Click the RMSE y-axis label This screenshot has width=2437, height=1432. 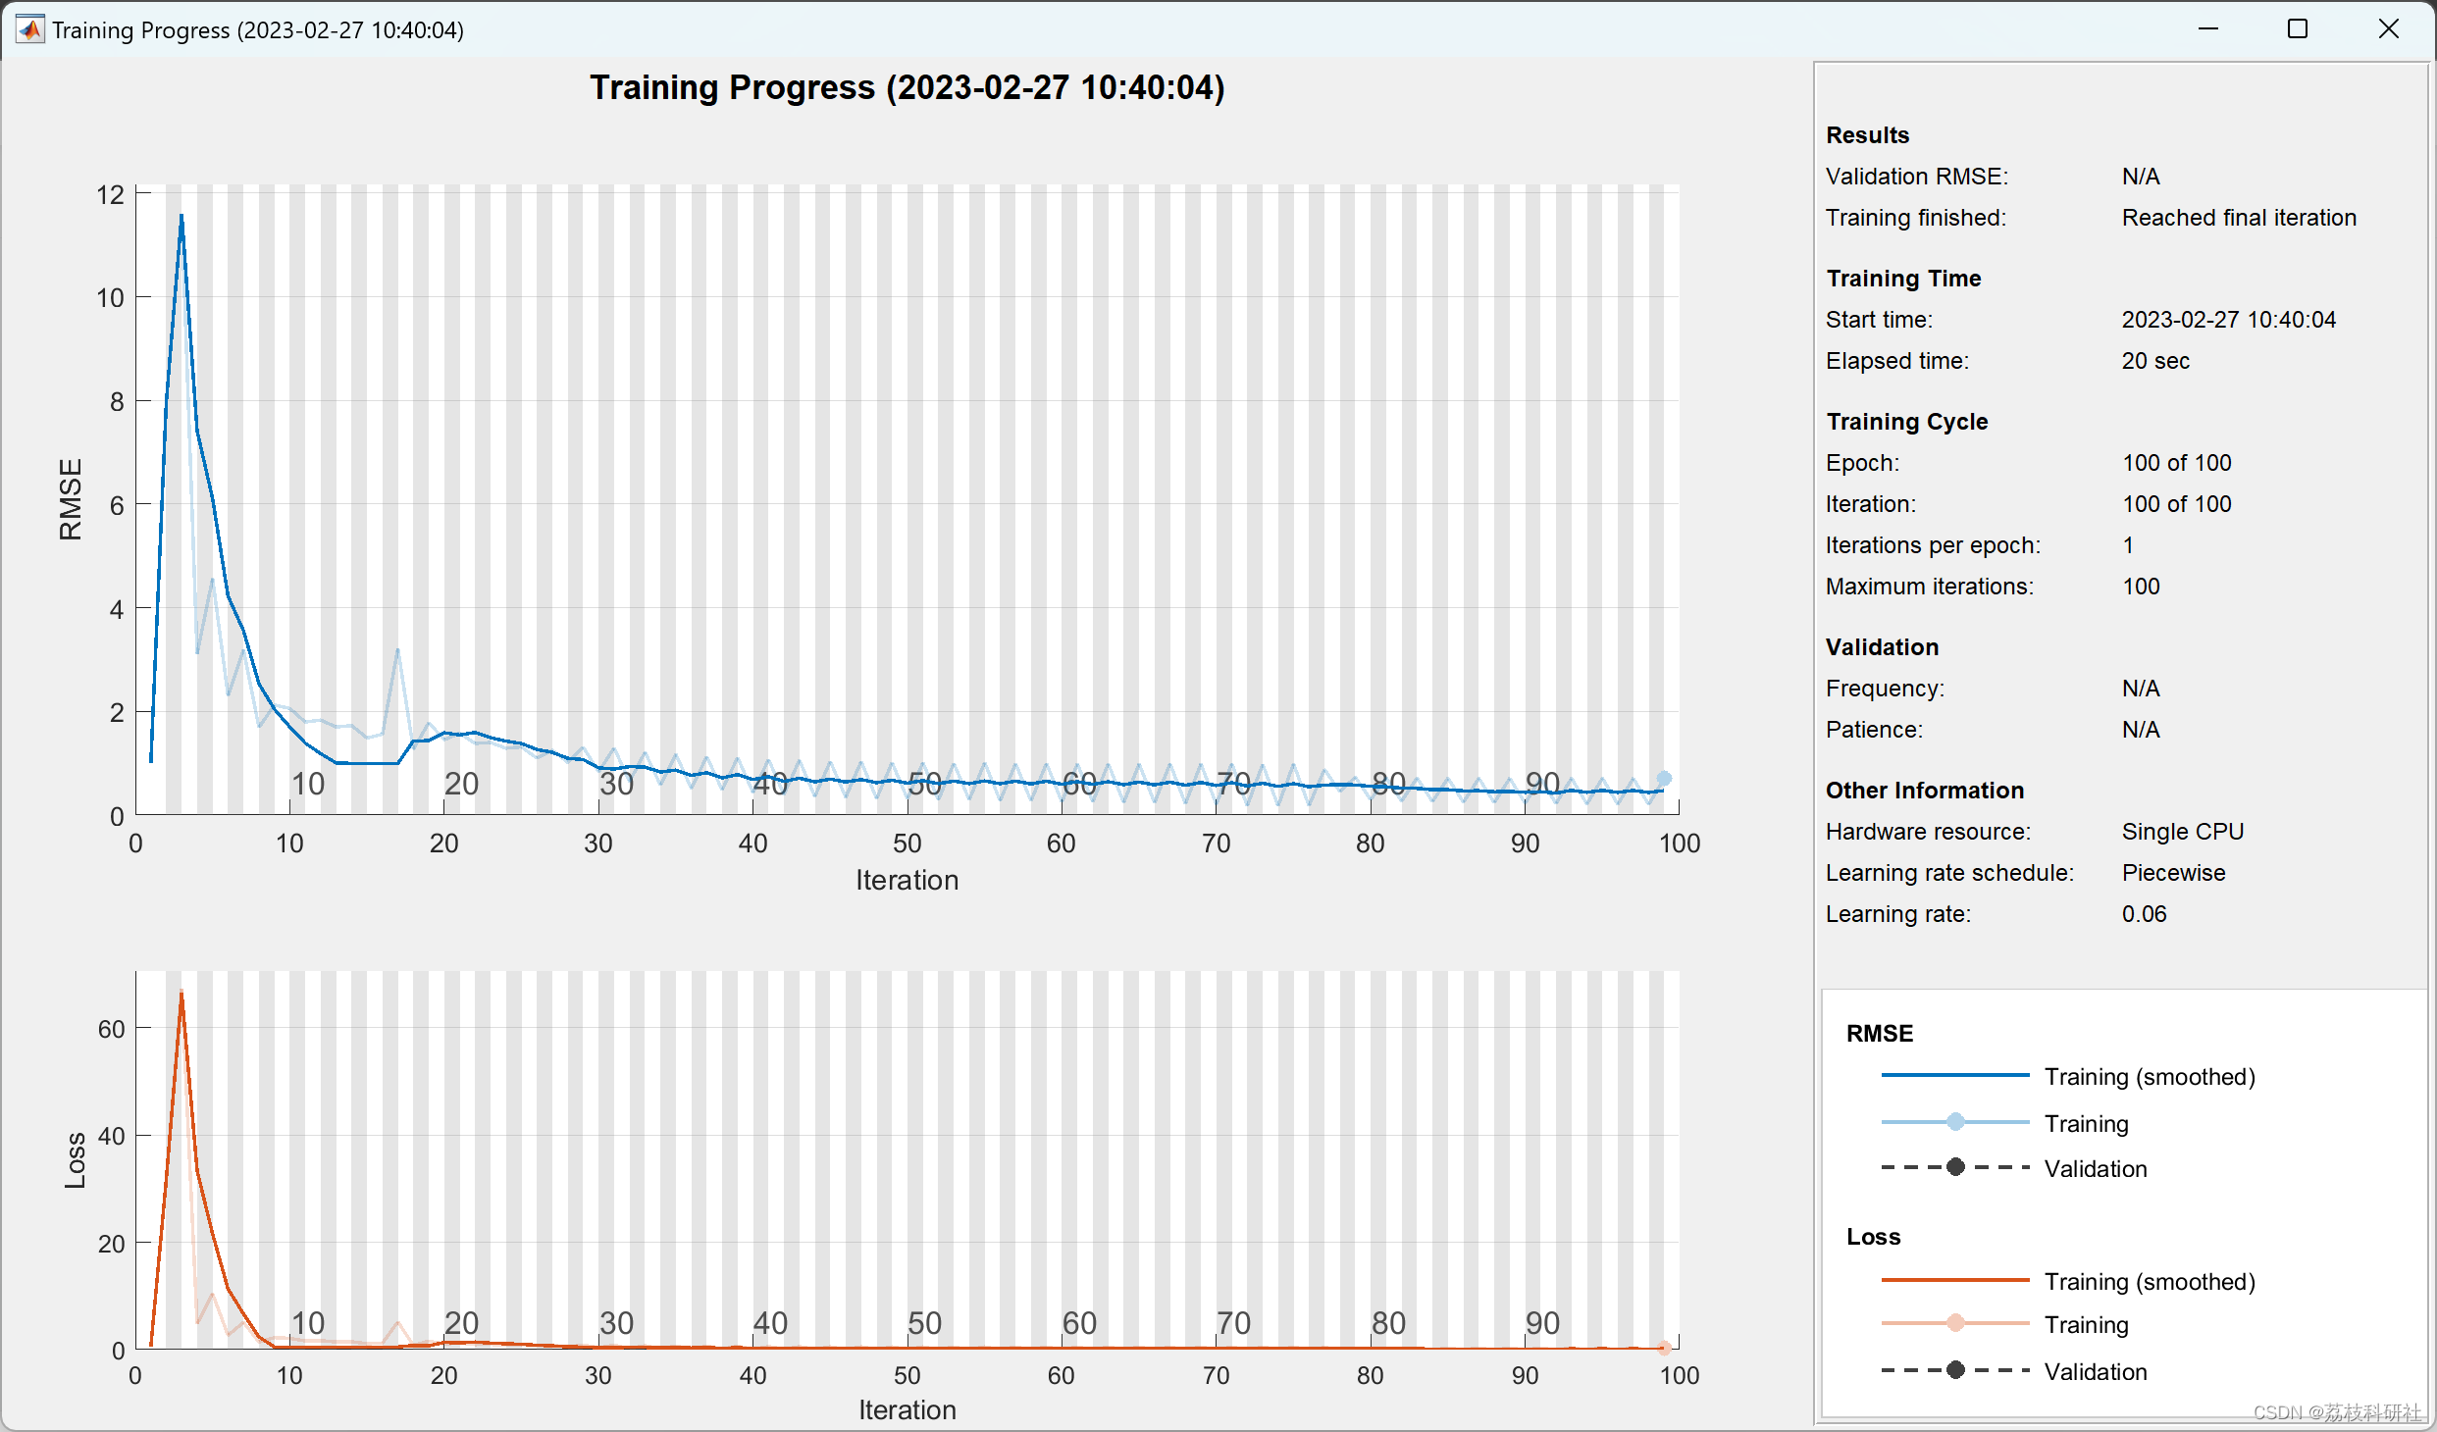point(71,499)
